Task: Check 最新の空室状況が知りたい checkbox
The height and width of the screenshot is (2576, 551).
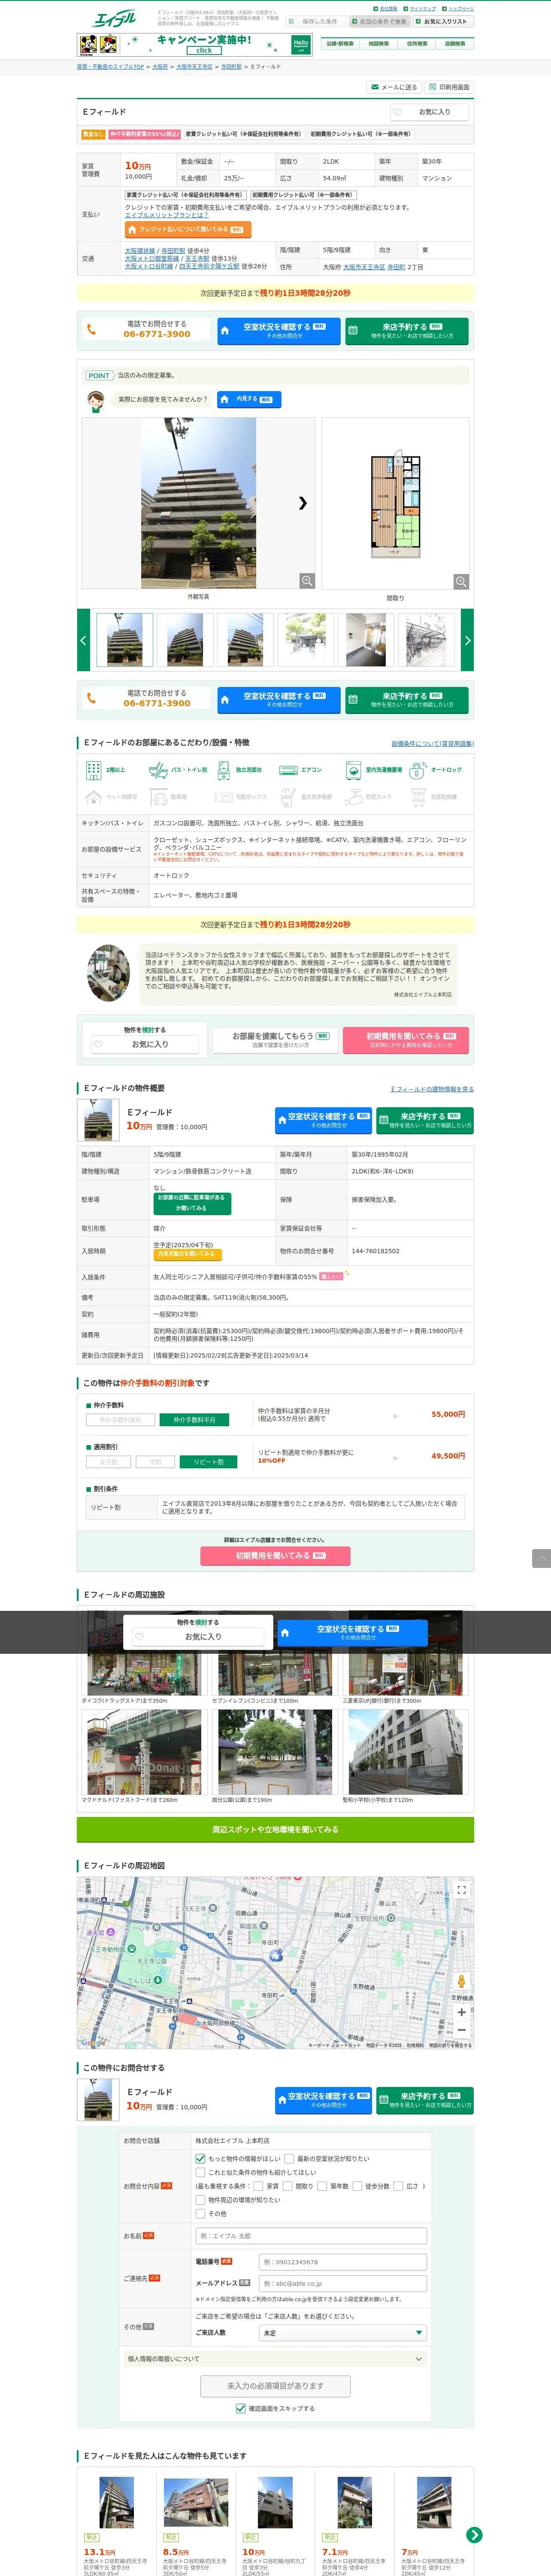Action: coord(289,2159)
